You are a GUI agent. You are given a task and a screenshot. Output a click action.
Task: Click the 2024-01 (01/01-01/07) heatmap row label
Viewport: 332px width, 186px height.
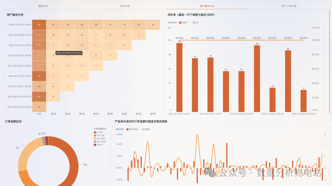pos(20,25)
